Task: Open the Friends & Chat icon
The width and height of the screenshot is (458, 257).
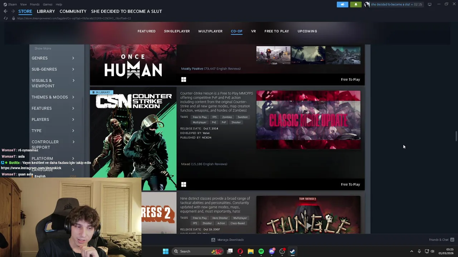Action: [452, 240]
